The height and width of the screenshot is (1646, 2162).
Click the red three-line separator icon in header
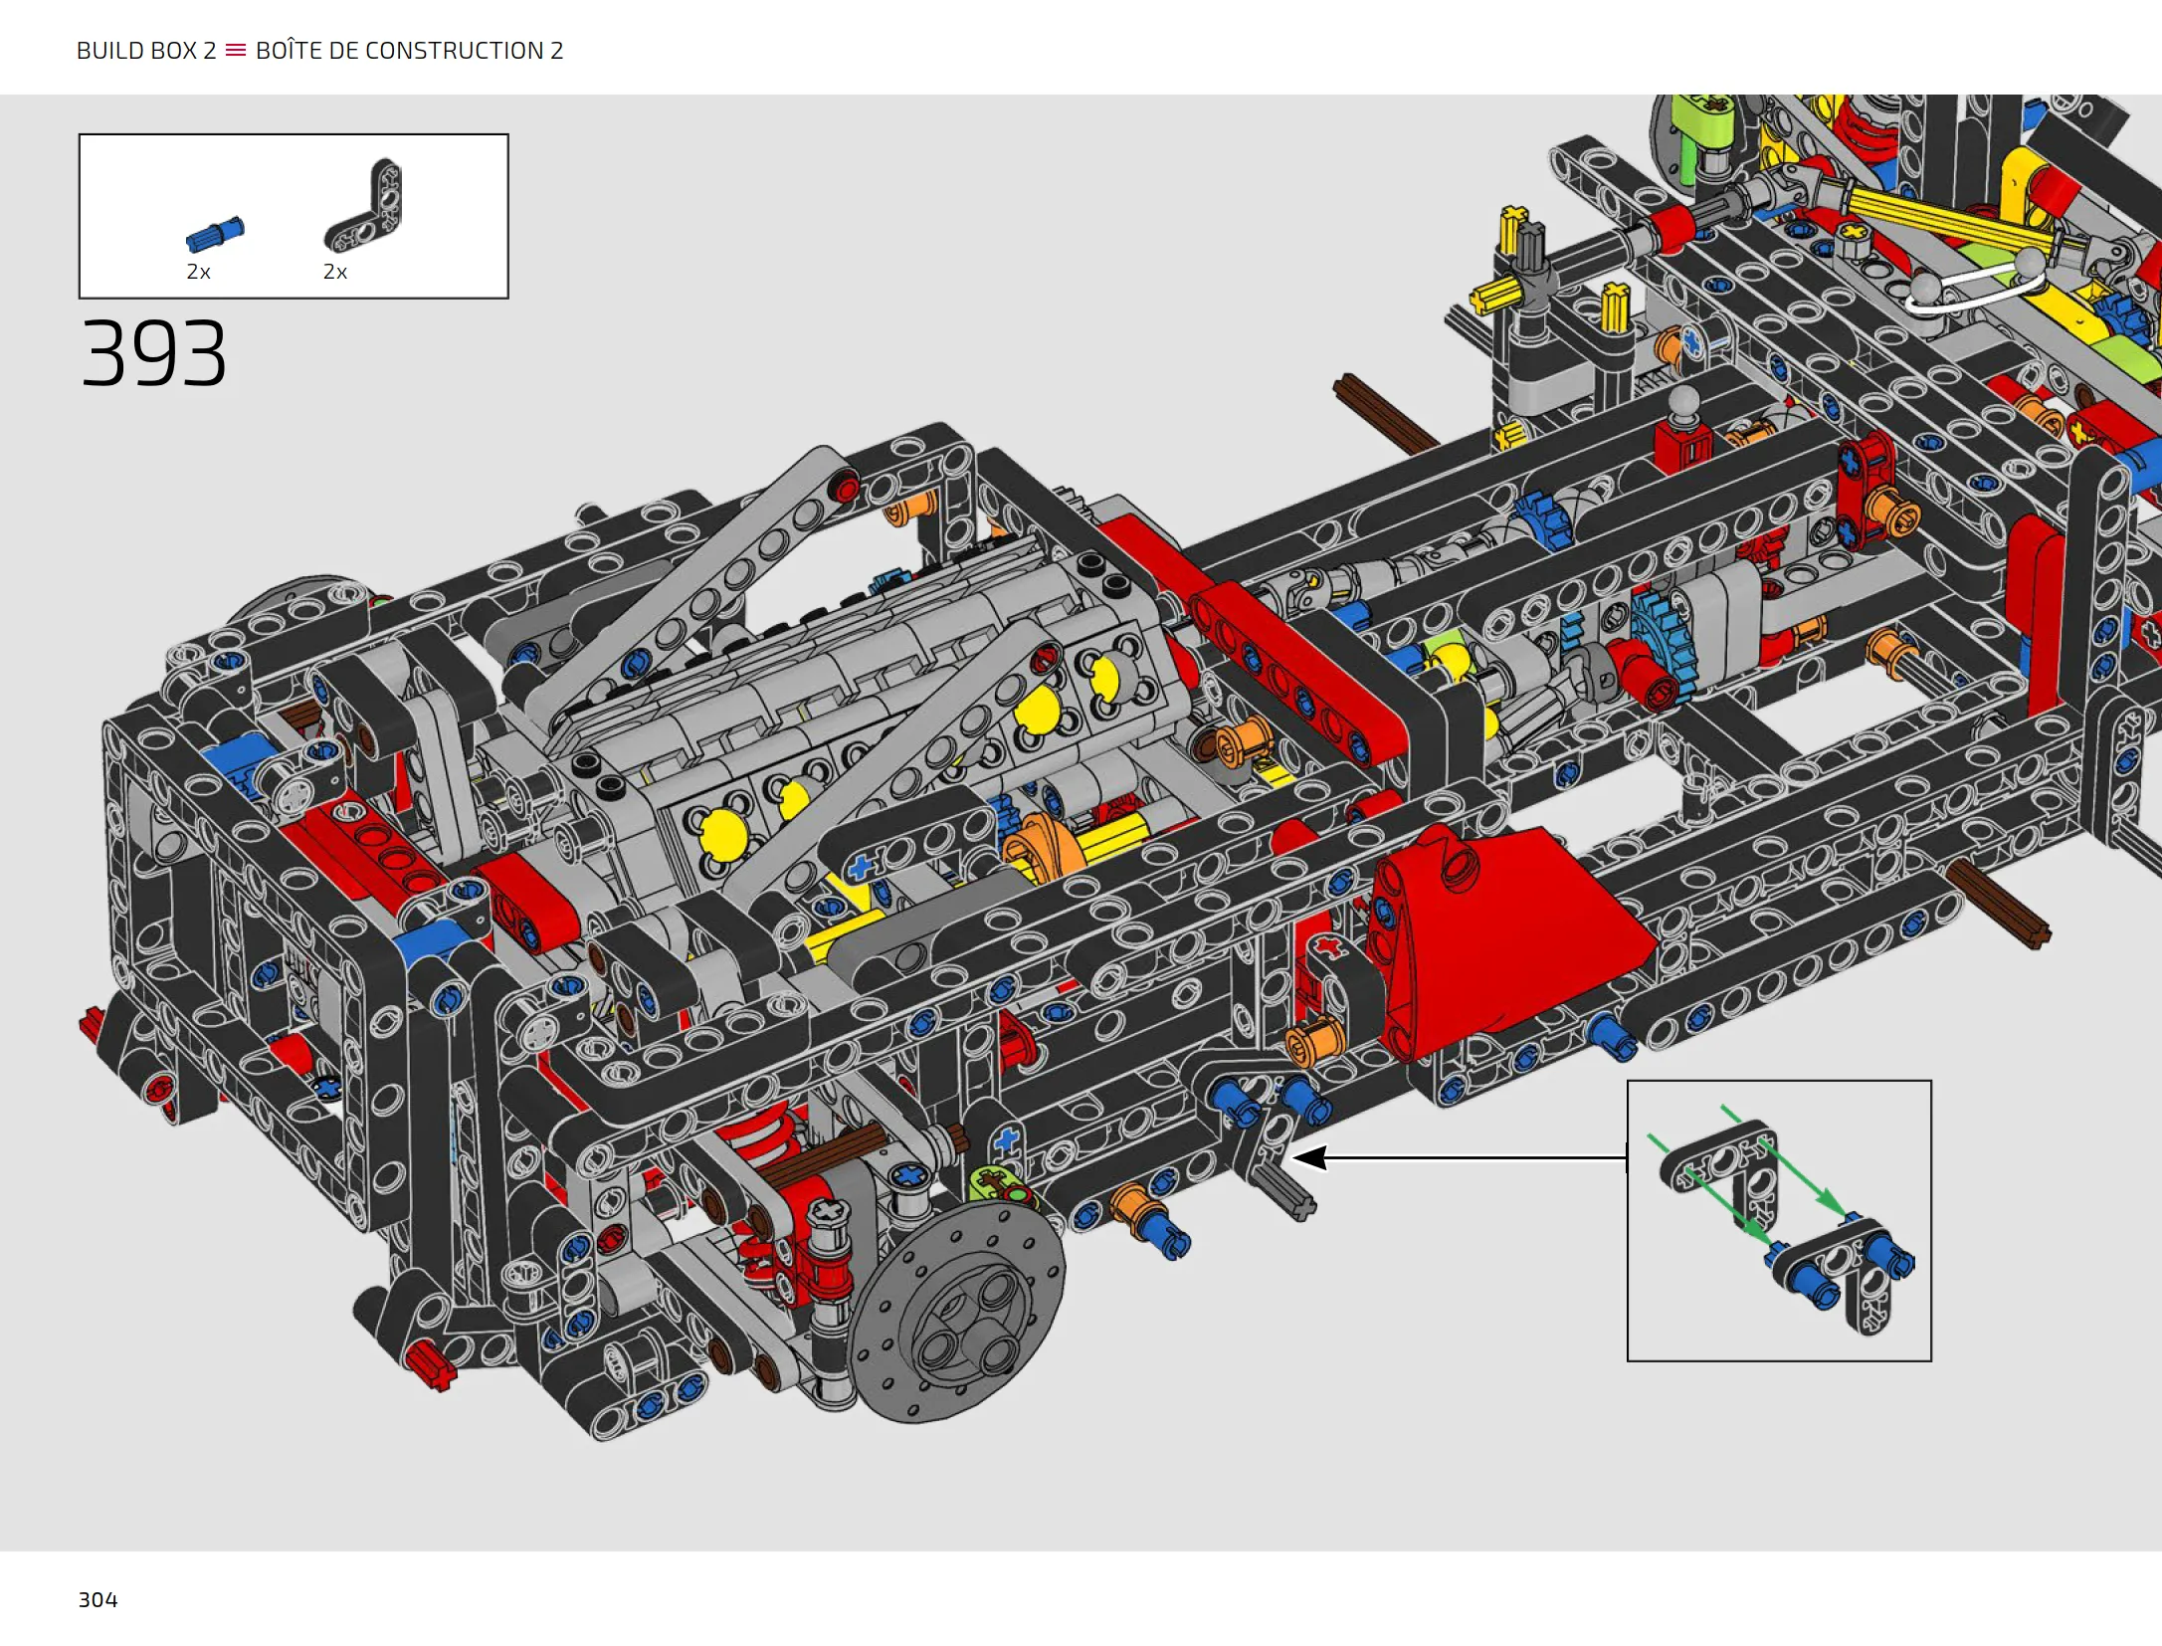[x=236, y=50]
